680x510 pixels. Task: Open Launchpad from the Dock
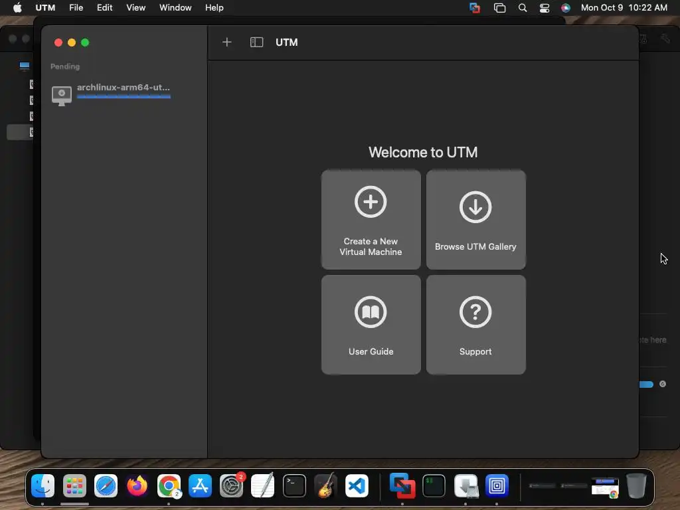tap(74, 485)
